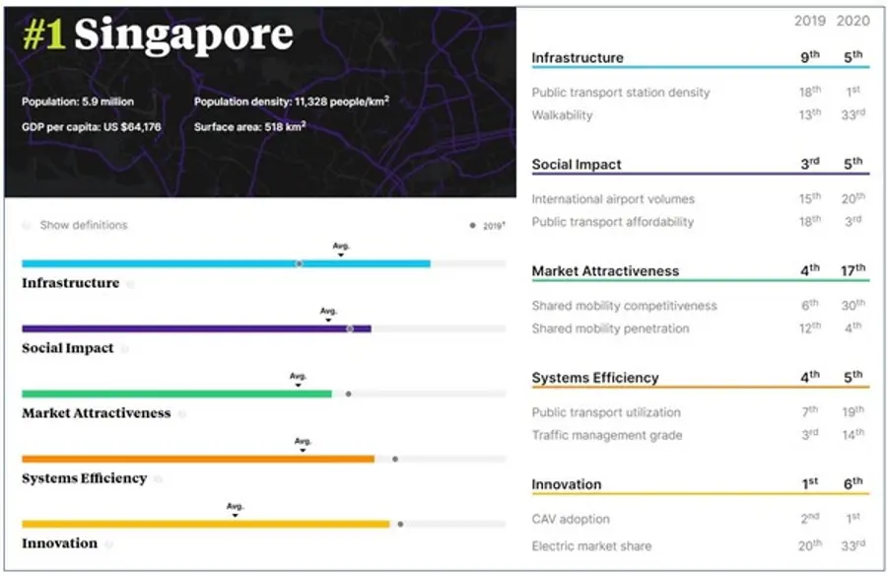Click the blue Infrastructure score bar
Image resolution: width=887 pixels, height=576 pixels.
pyautogui.click(x=227, y=263)
